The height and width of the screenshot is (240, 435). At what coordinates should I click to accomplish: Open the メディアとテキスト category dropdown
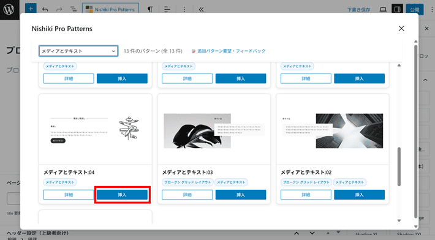click(78, 51)
